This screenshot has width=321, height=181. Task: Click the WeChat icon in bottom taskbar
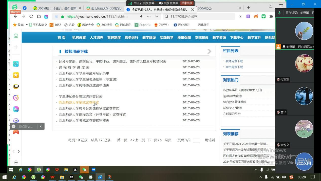(x=81, y=177)
